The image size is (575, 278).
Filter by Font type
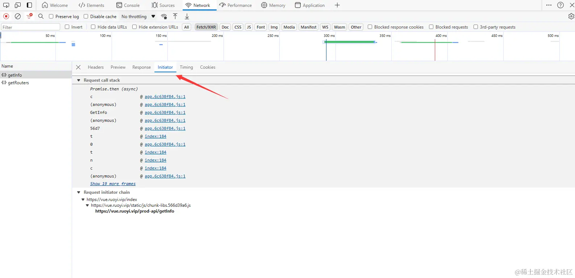point(261,27)
